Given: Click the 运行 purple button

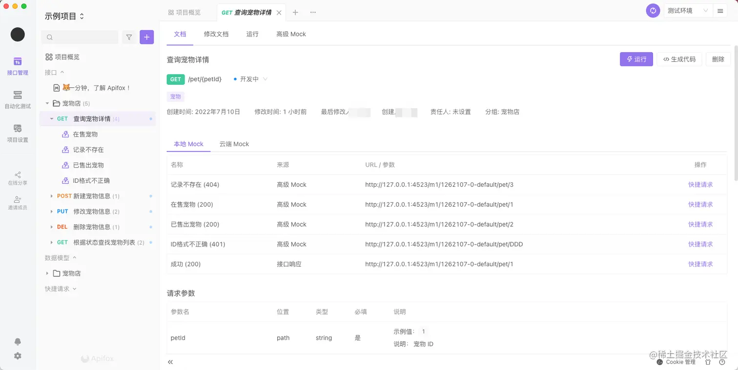Looking at the screenshot, I should click(x=636, y=59).
